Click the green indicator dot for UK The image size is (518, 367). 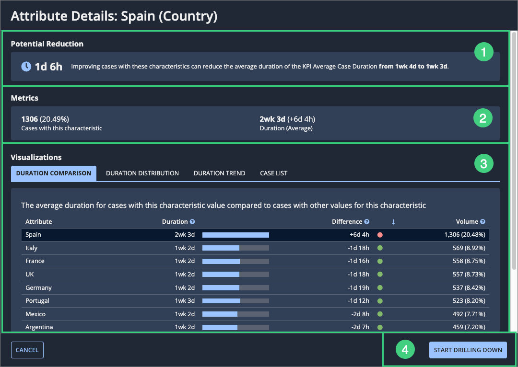pyautogui.click(x=380, y=274)
